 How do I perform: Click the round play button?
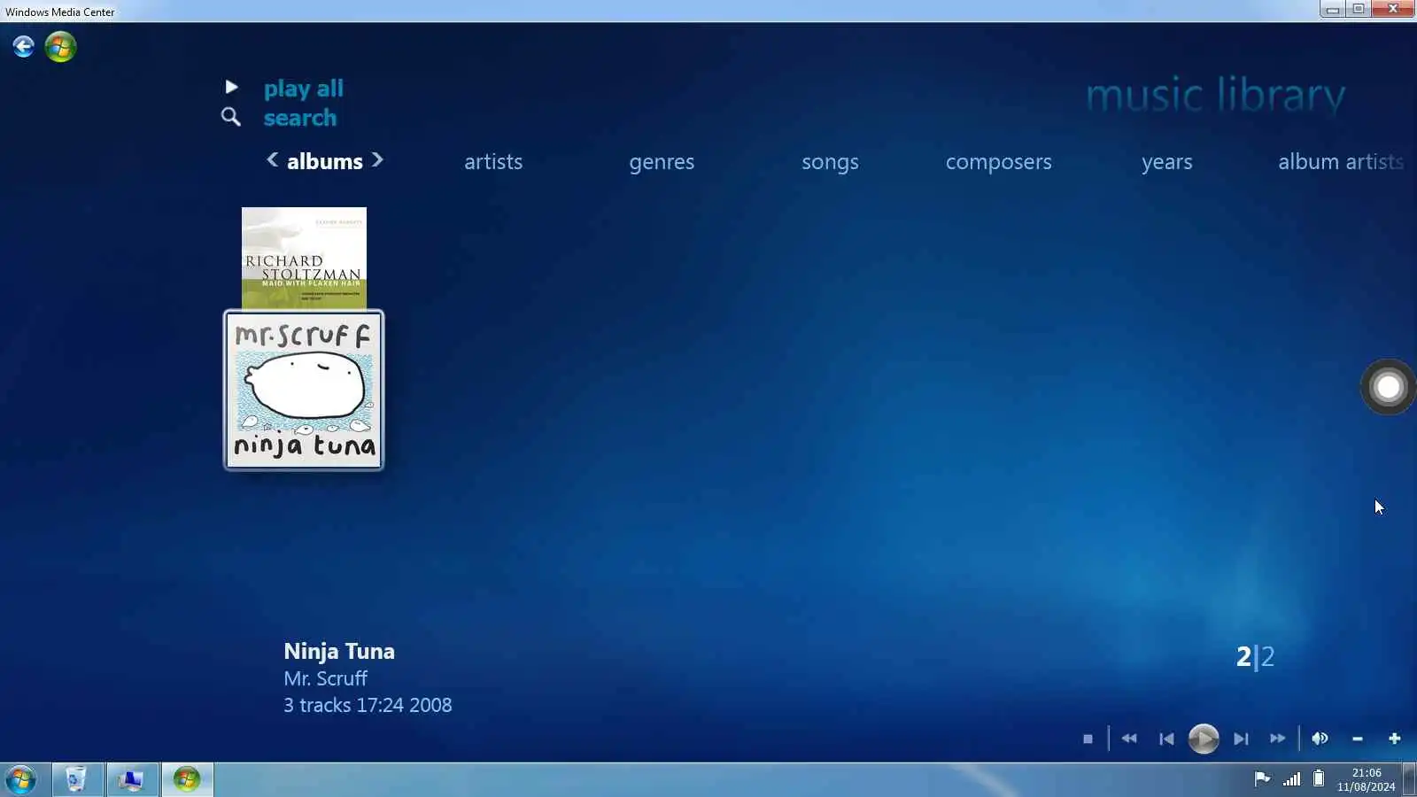tap(1203, 739)
